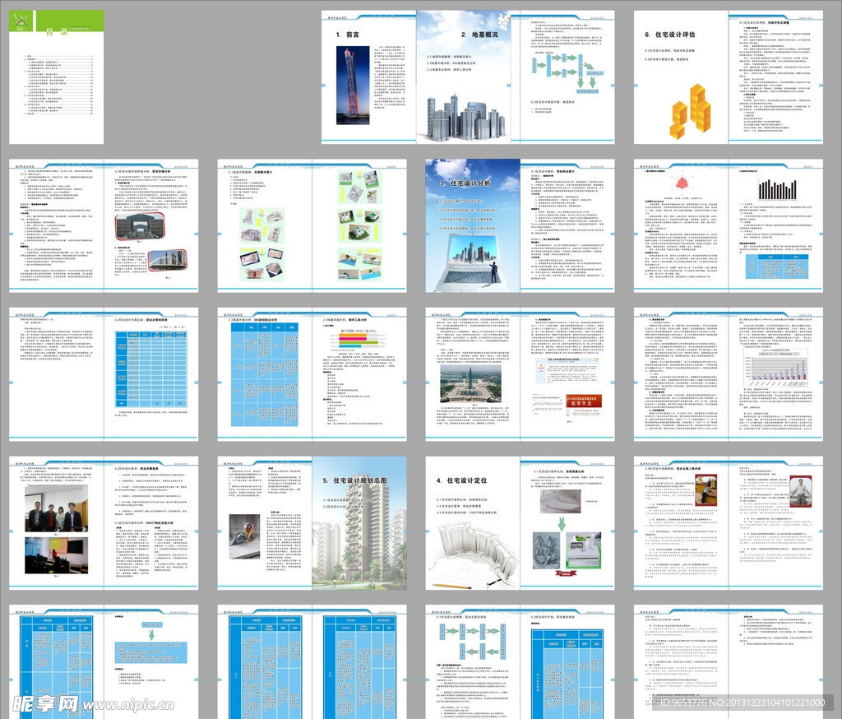This screenshot has height=719, width=842.
Task: Click the www.nipic.com watermark link
Action: click(125, 704)
